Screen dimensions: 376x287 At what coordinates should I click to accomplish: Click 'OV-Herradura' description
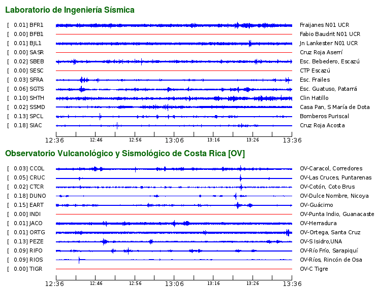pyautogui.click(x=318, y=223)
